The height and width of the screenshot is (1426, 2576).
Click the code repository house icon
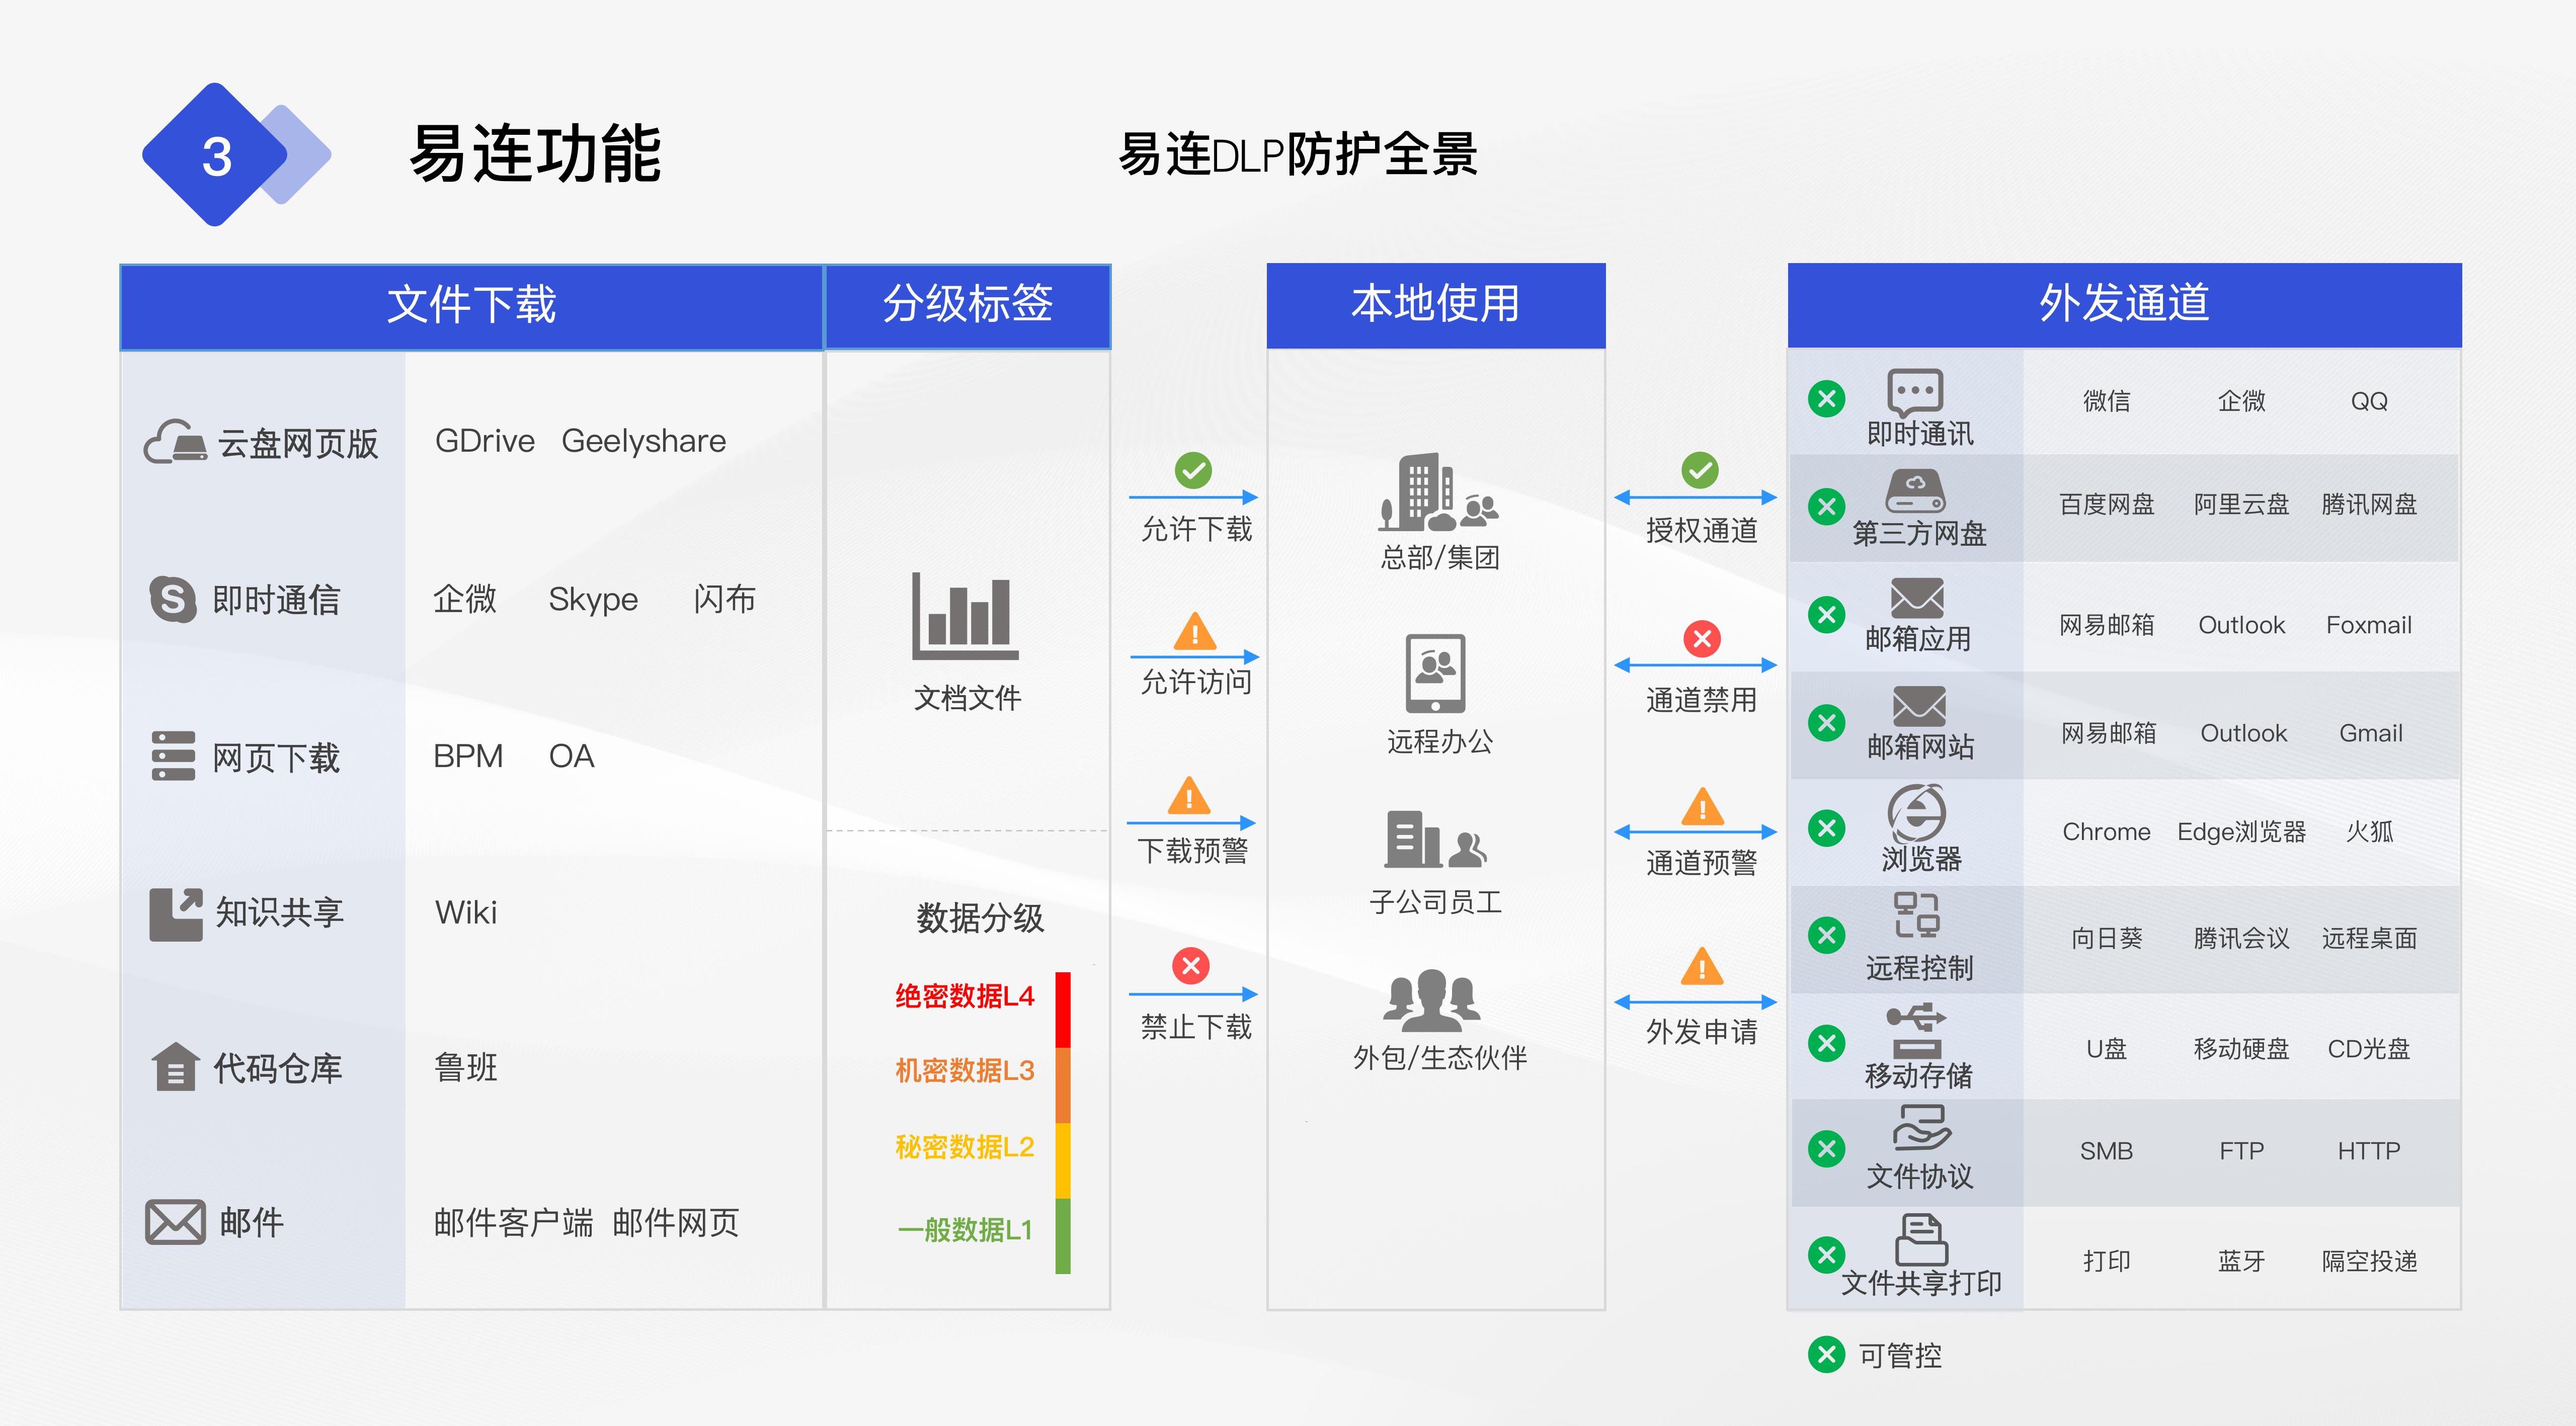[x=176, y=1067]
